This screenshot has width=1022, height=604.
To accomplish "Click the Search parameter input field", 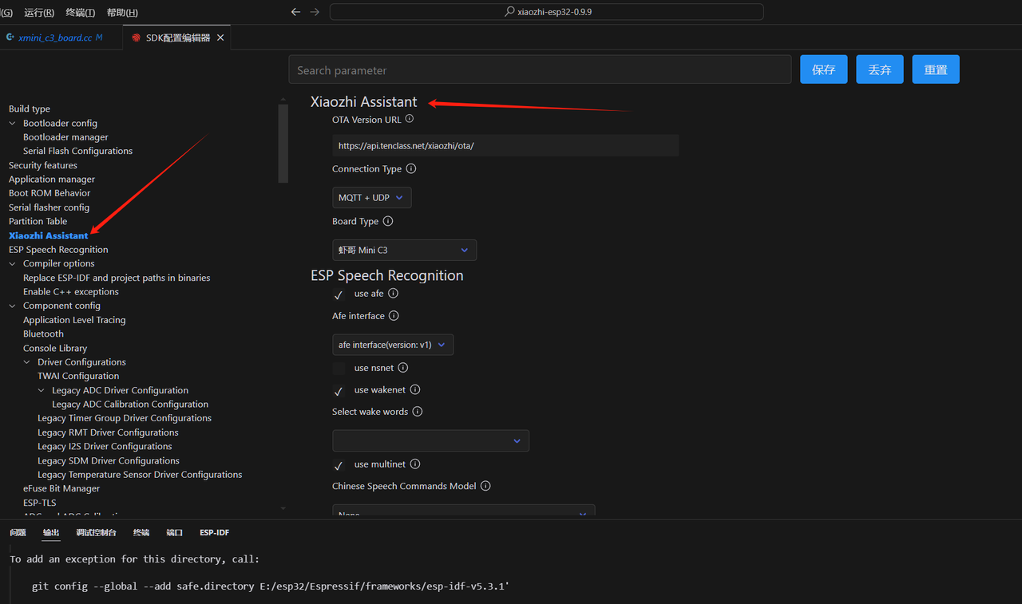I will 540,70.
